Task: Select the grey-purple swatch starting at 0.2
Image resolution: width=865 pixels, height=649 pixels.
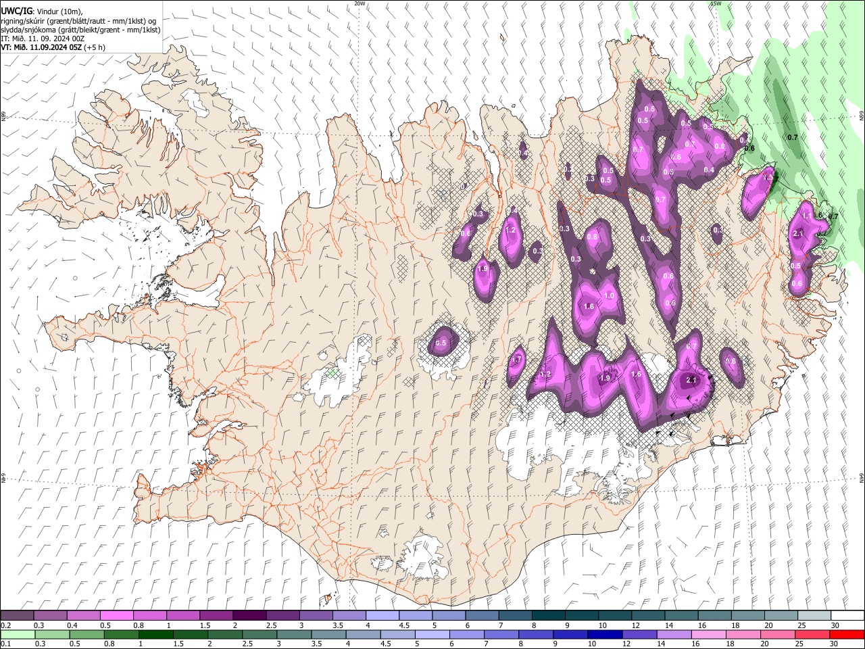Action: pyautogui.click(x=17, y=615)
